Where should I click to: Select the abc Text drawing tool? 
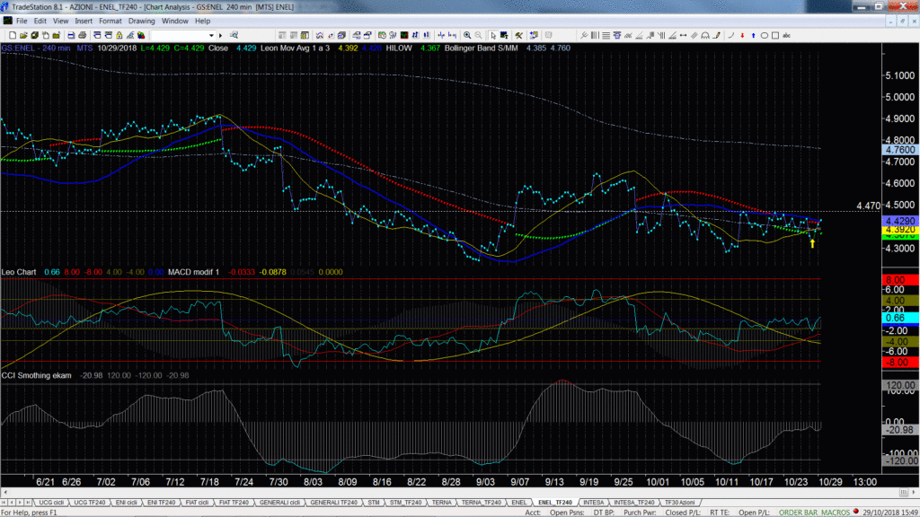coord(787,36)
